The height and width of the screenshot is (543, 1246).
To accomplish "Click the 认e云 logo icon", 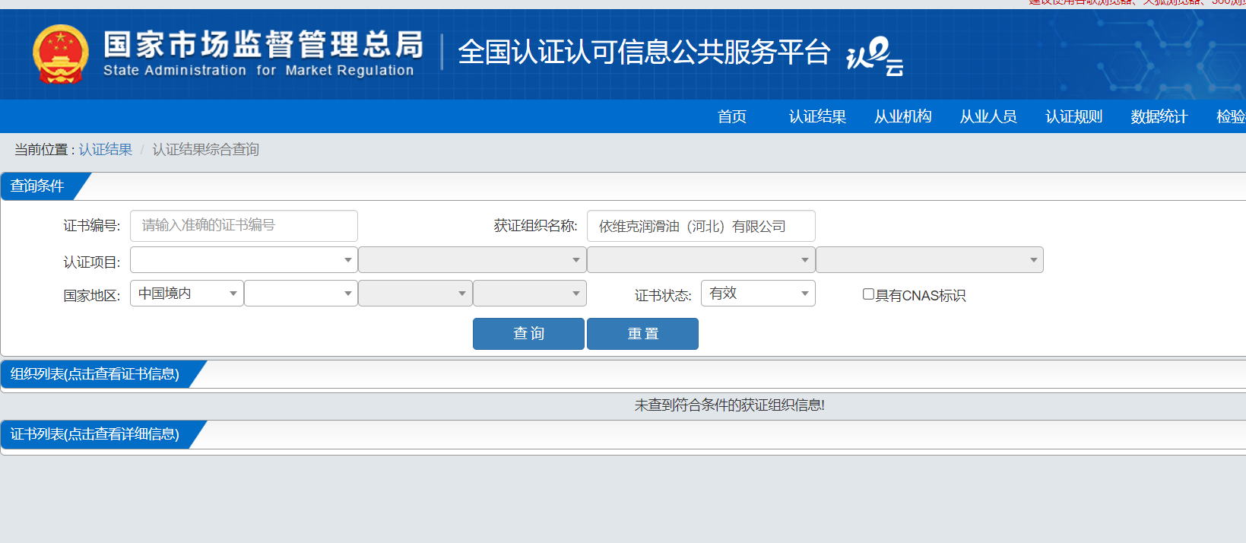I will click(x=875, y=56).
